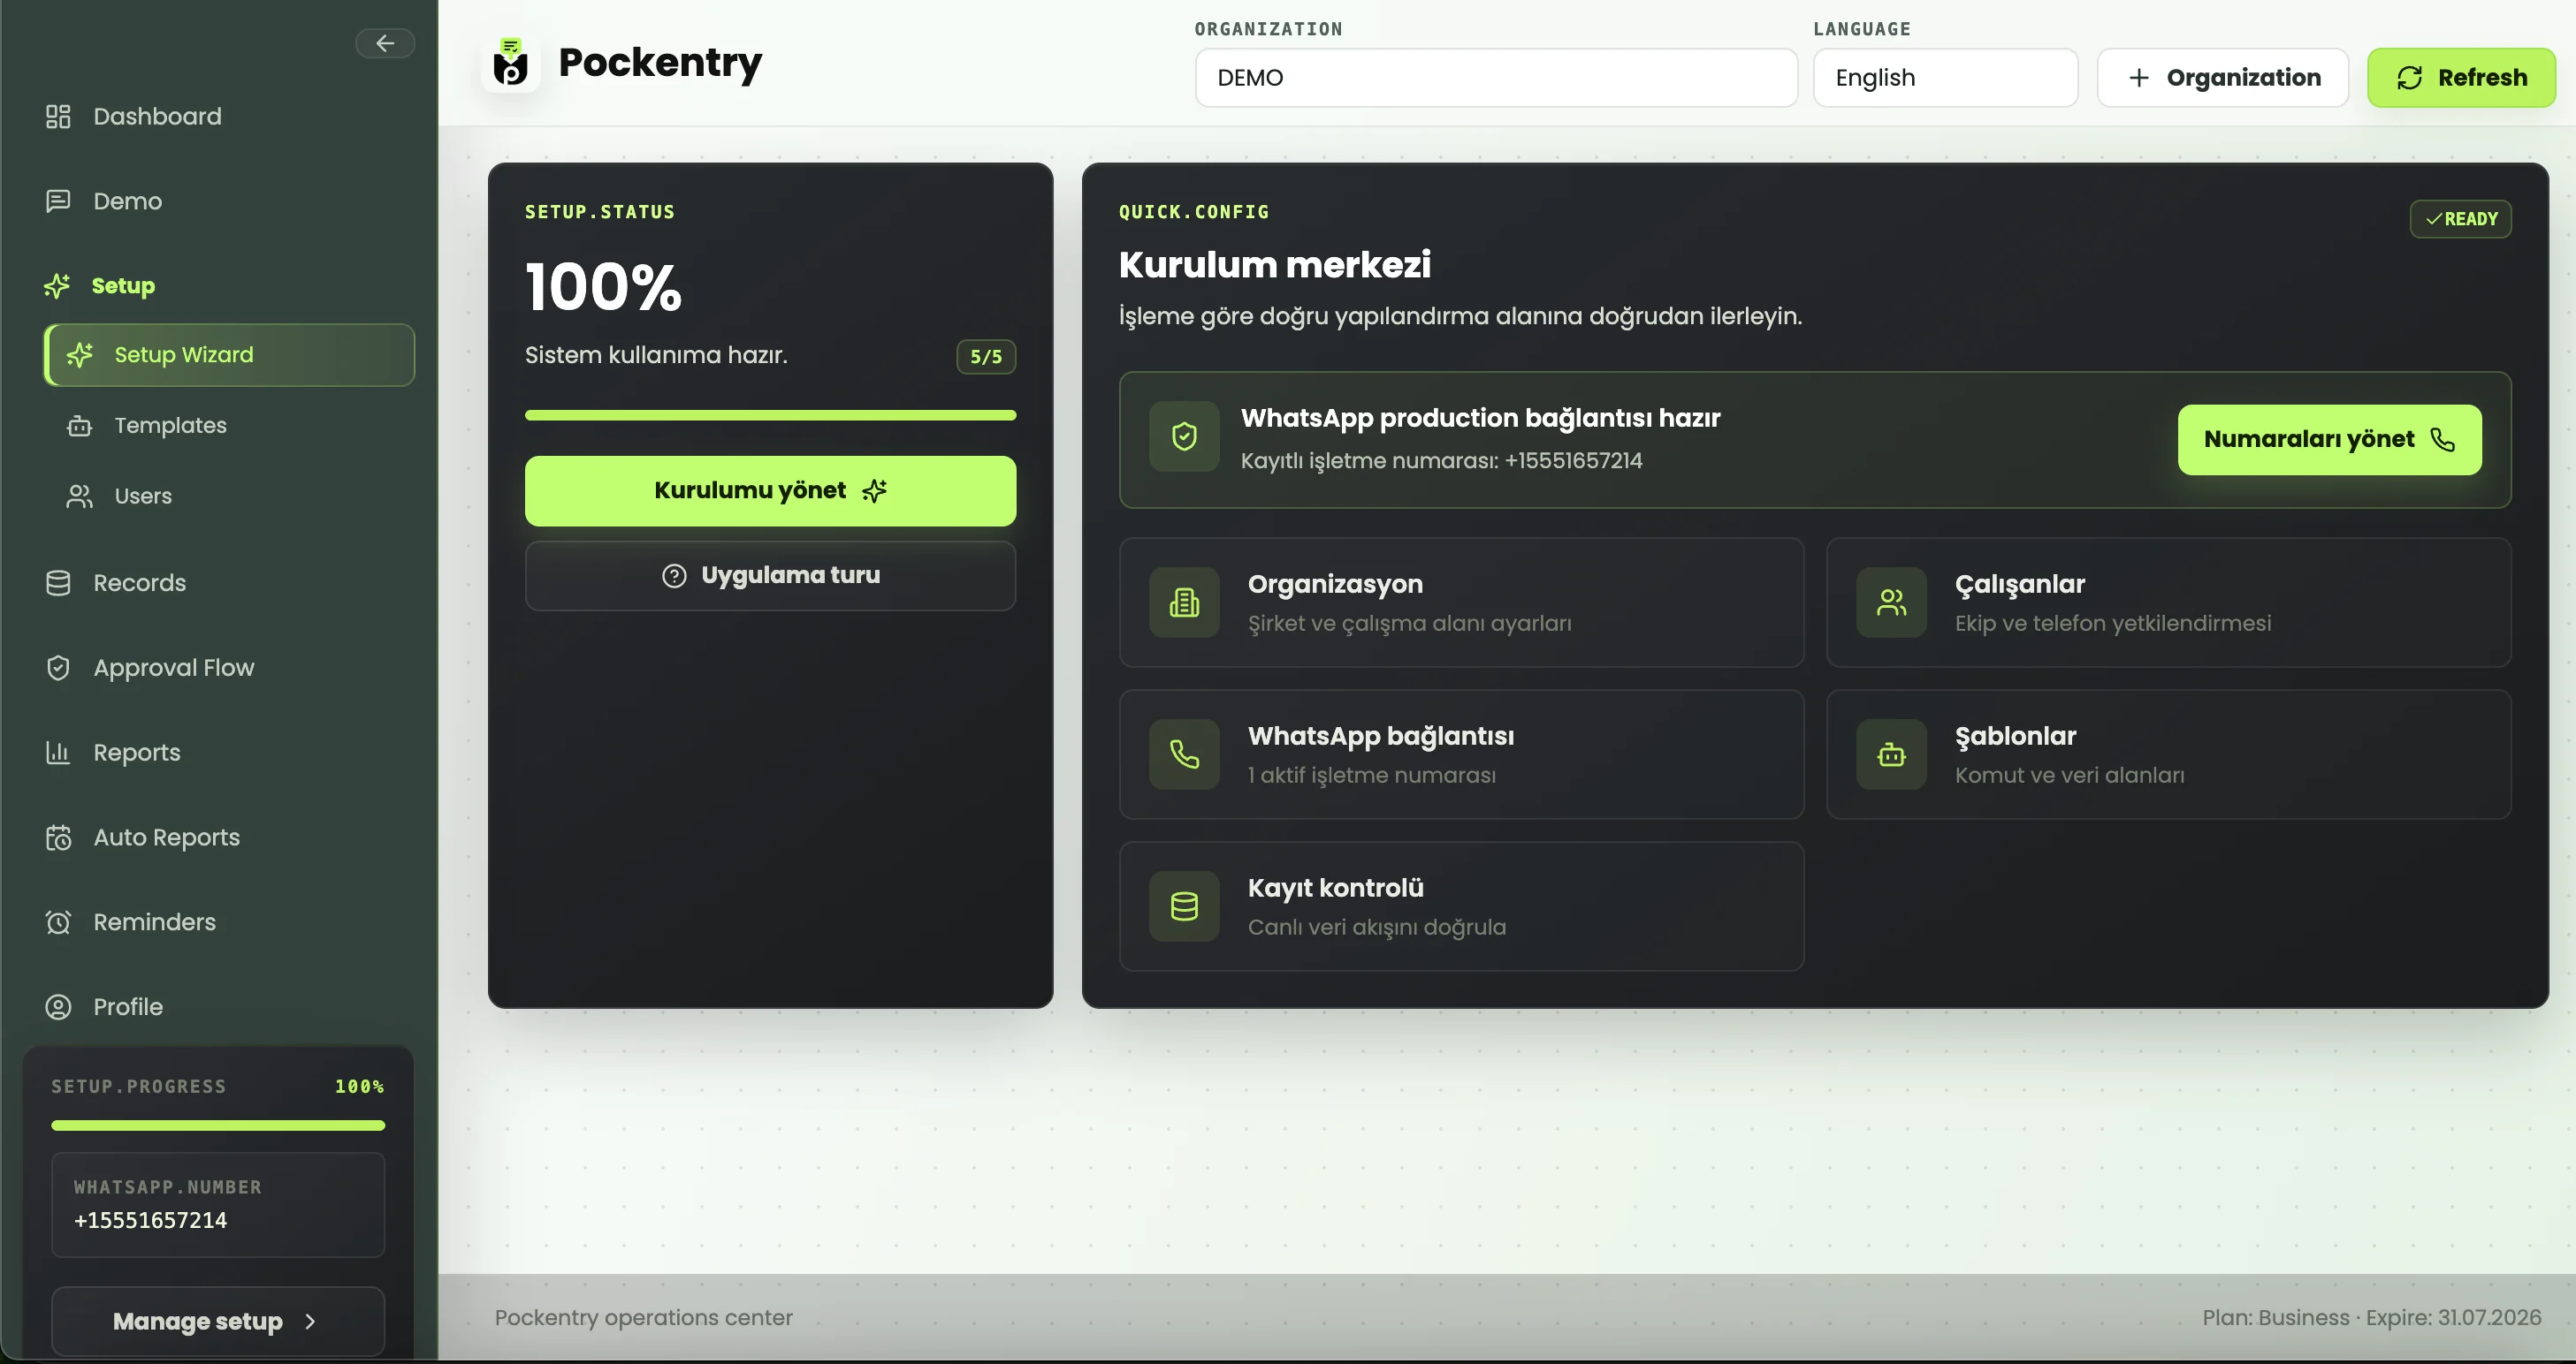Expand the Setup section in sidebar
The height and width of the screenshot is (1364, 2576).
coord(228,286)
